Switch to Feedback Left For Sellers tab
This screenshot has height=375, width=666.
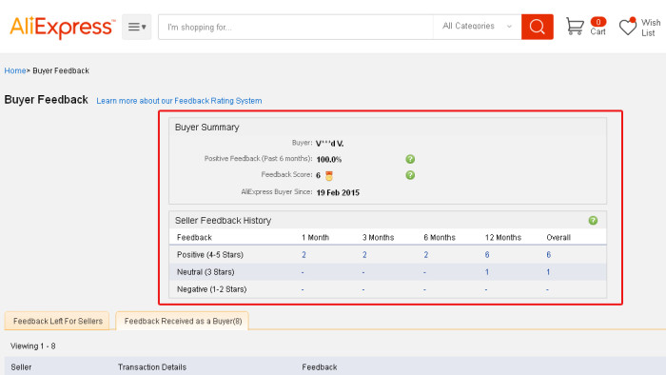[57, 321]
